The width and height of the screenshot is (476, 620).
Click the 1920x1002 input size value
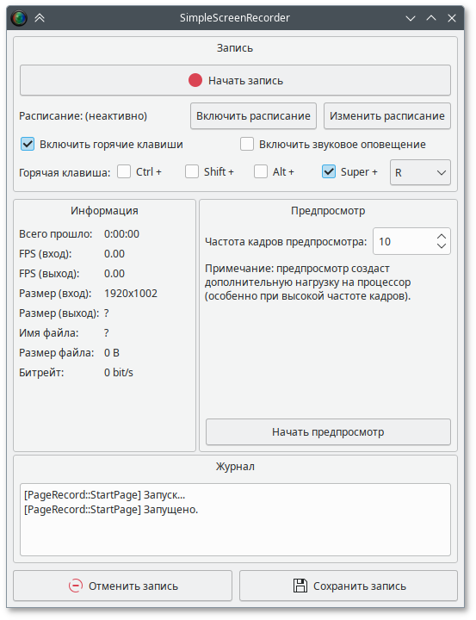pyautogui.click(x=131, y=294)
